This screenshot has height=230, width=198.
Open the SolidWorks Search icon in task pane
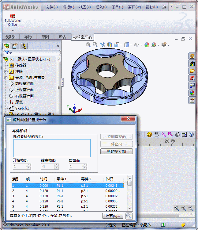click(x=192, y=78)
